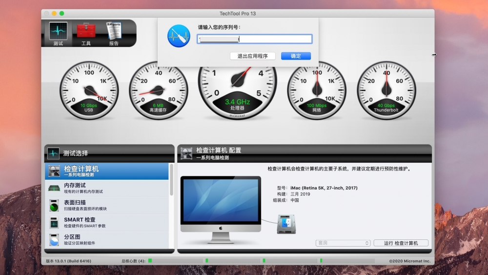This screenshot has width=488, height=275.
Task: Select SMART 检查 in the test list
Action: pos(107,222)
